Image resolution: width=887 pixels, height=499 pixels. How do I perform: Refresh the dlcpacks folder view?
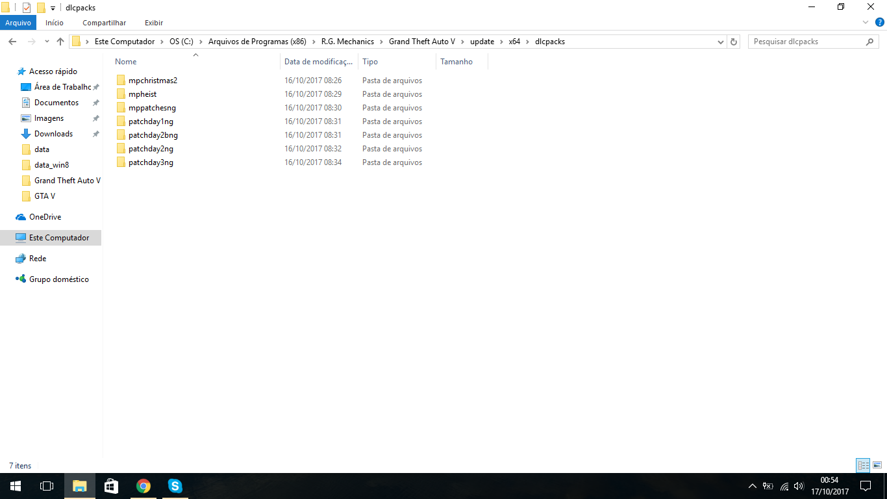734,42
